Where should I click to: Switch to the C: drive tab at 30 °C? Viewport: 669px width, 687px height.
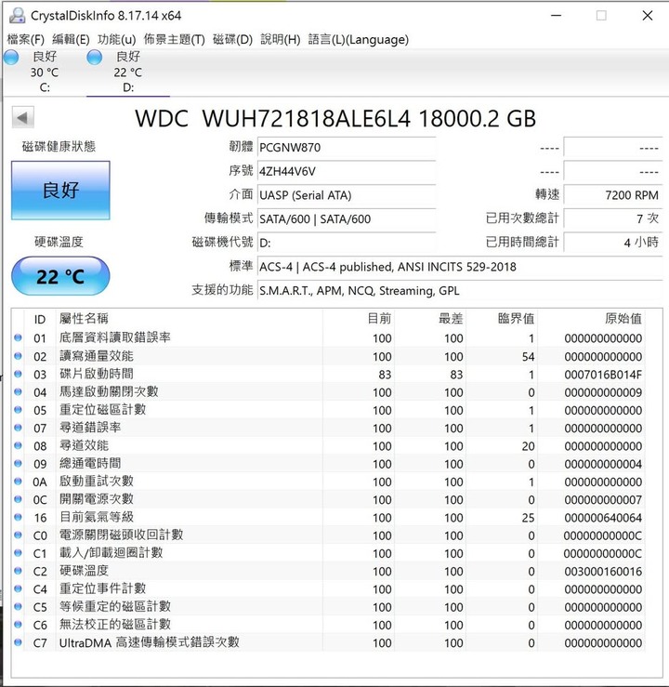45,72
